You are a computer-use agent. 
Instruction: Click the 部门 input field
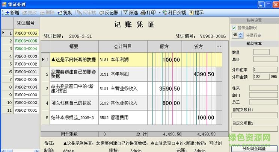pyautogui.click(x=263, y=95)
